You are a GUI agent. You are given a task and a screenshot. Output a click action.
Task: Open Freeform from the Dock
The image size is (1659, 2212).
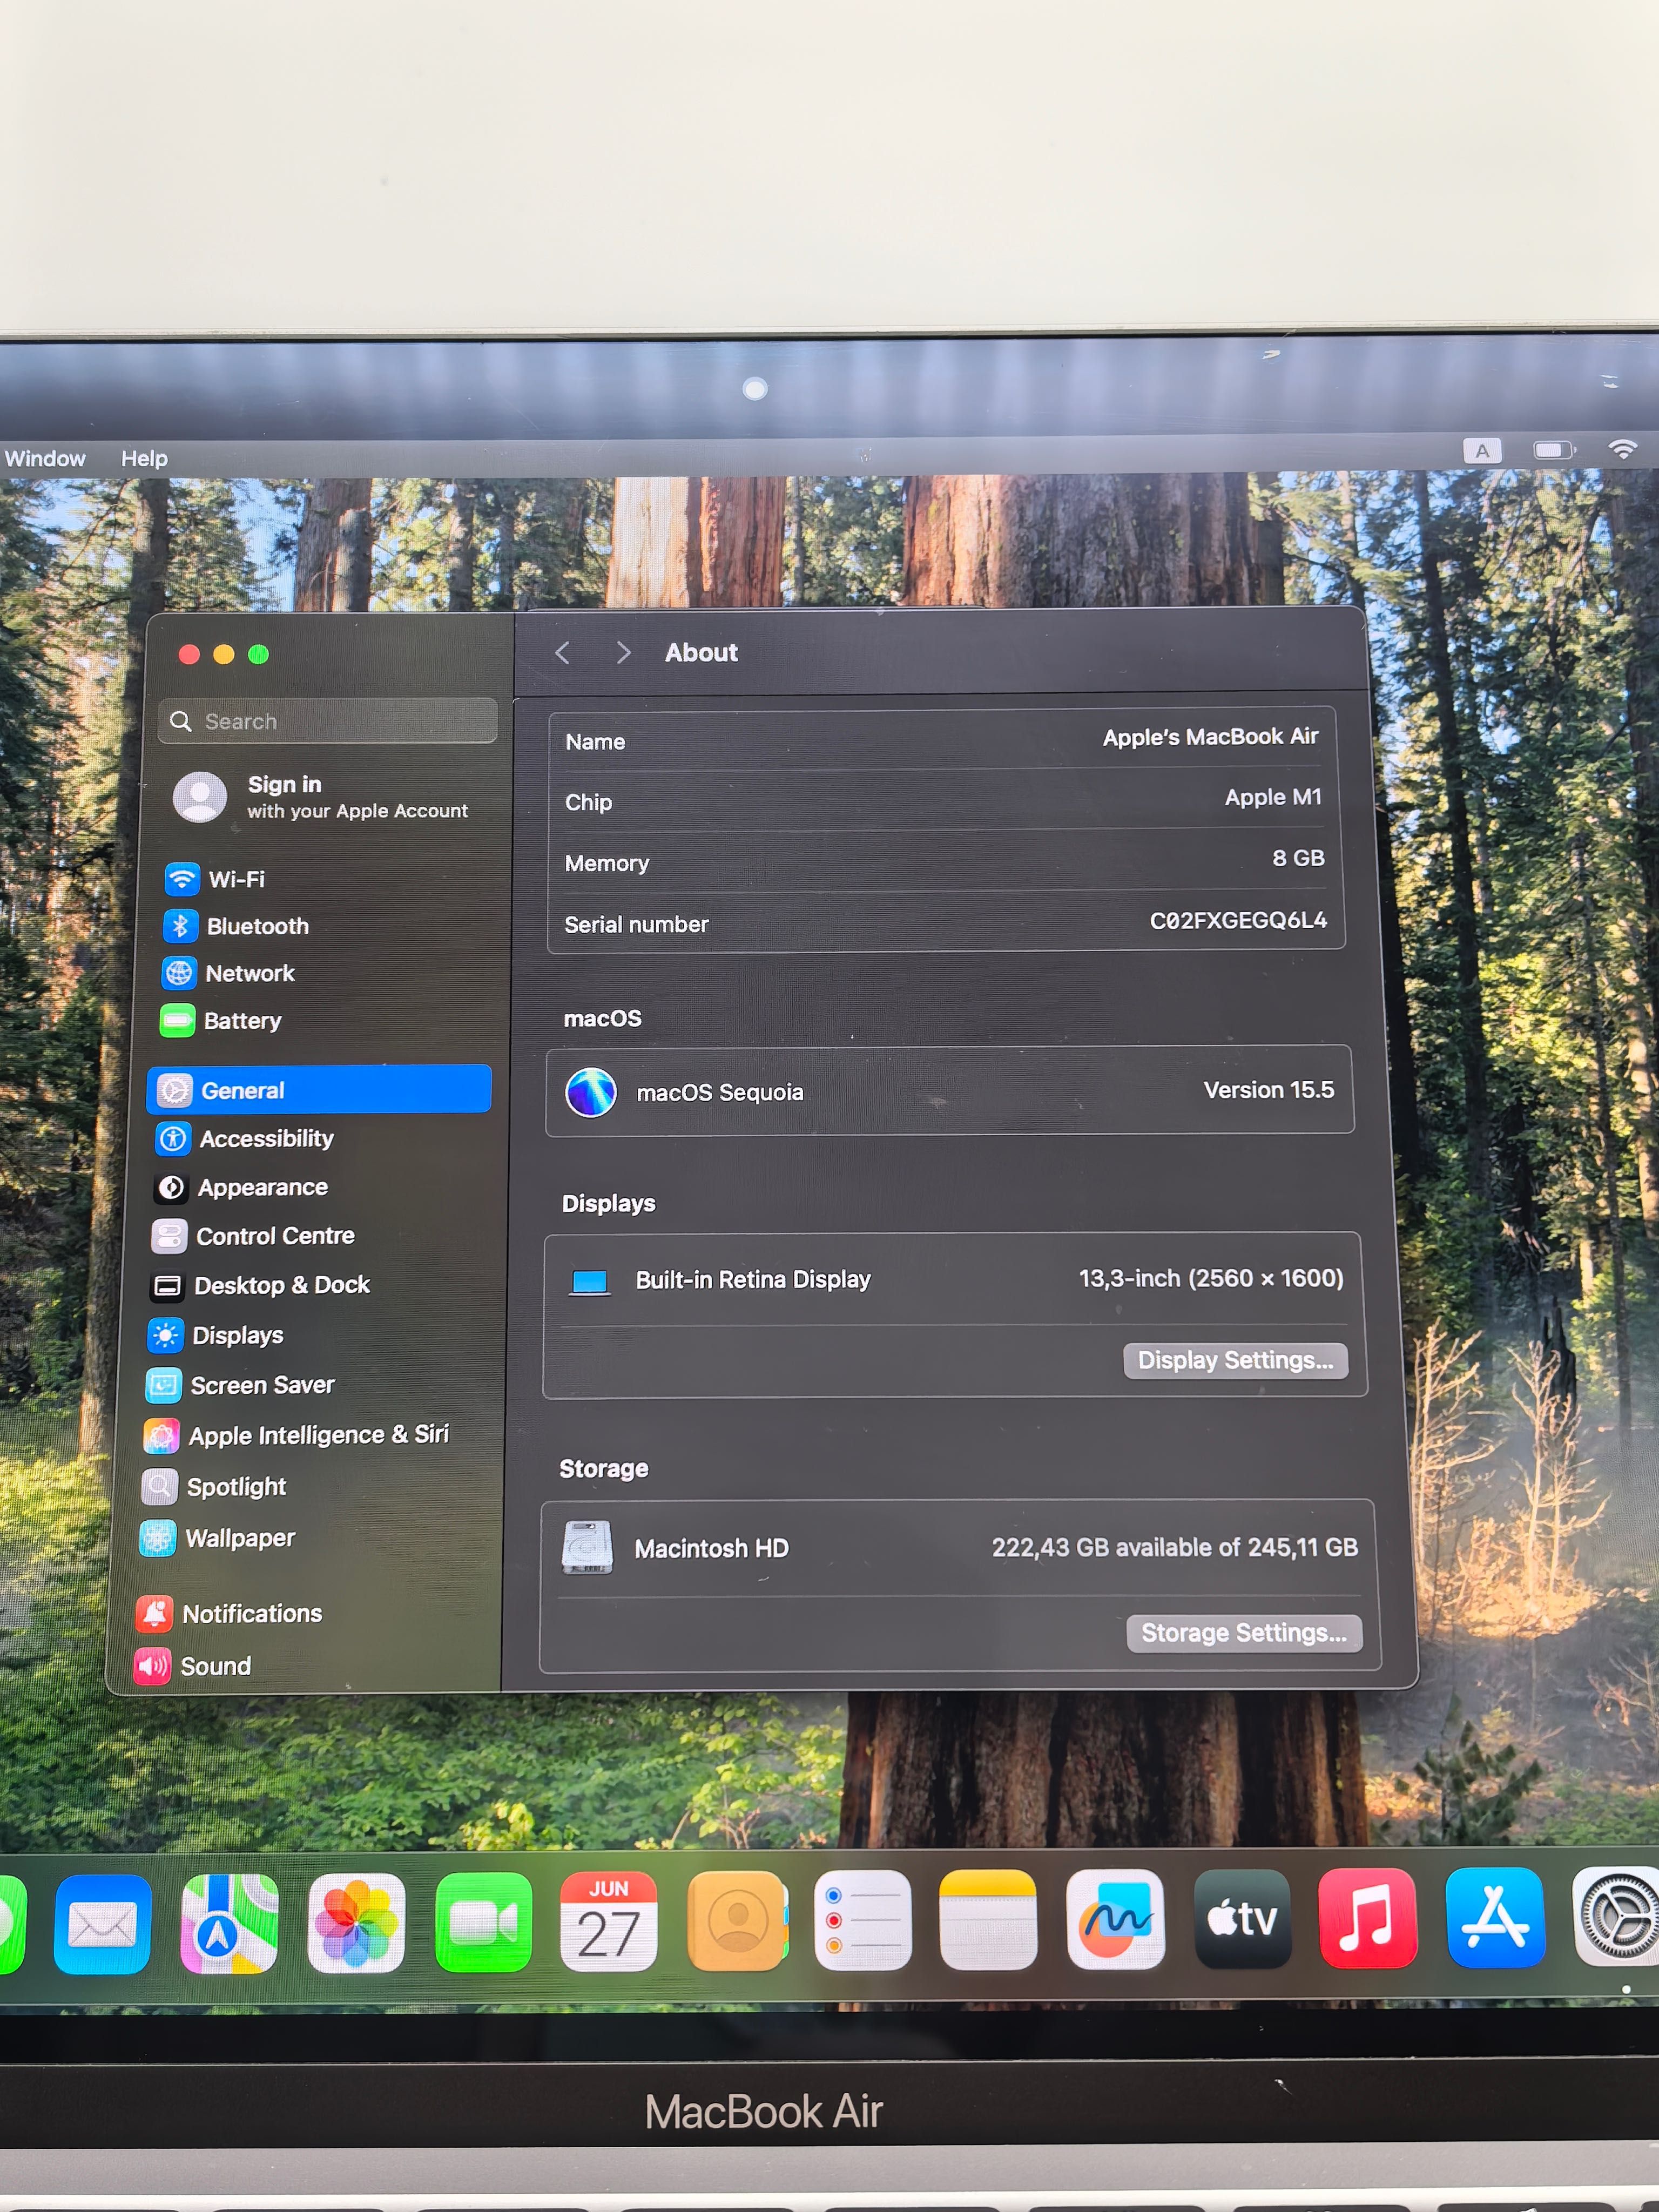(x=1115, y=1919)
